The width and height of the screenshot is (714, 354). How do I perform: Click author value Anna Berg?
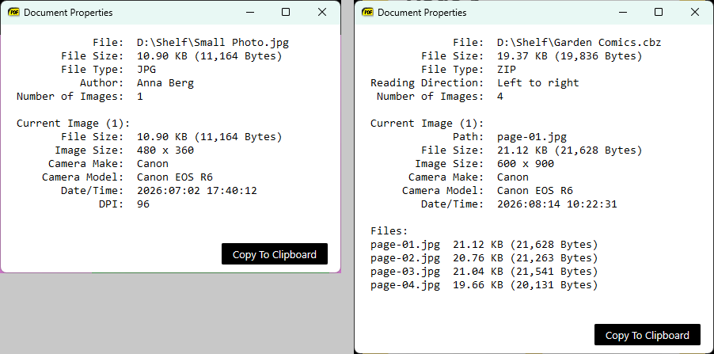point(165,83)
